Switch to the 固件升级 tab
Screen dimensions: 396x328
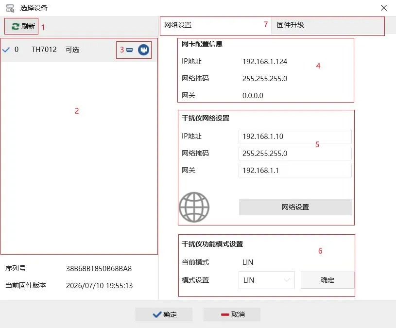[328, 25]
